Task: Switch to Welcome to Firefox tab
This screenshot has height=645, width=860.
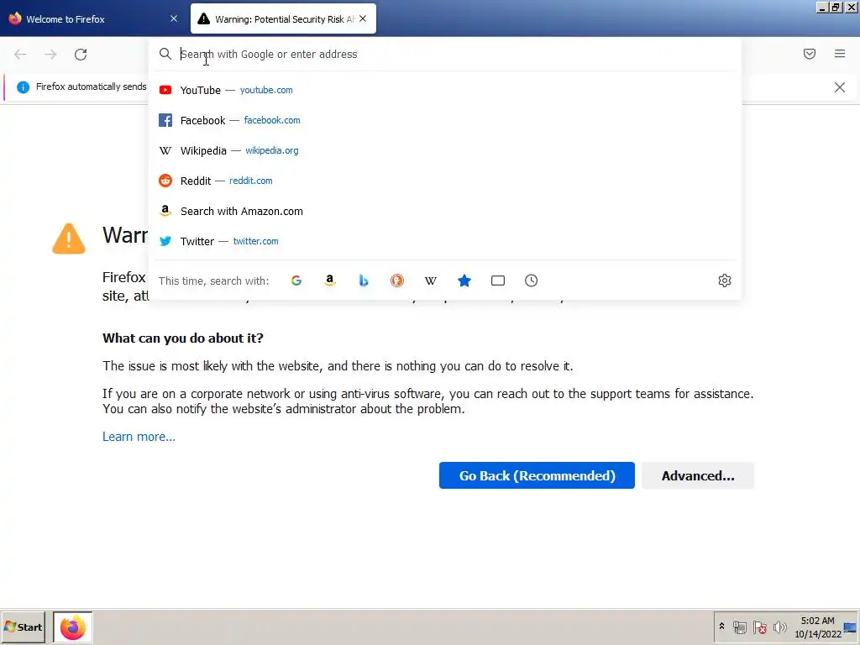Action: point(93,18)
